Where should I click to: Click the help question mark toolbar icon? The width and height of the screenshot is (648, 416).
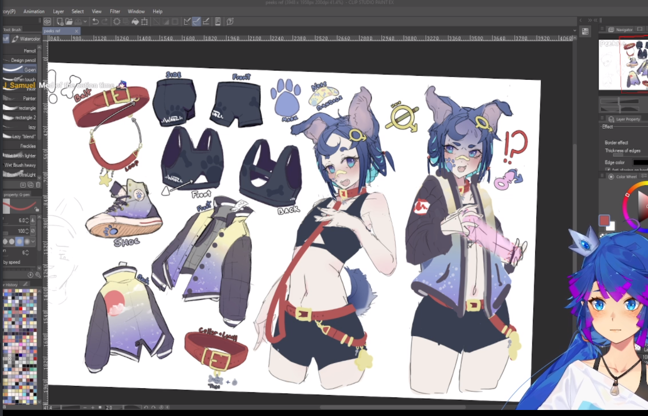pyautogui.click(x=230, y=21)
